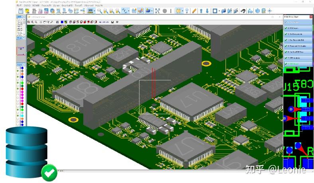Click the pencil edit tool icon
This screenshot has width=314, height=183.
(x=194, y=11)
